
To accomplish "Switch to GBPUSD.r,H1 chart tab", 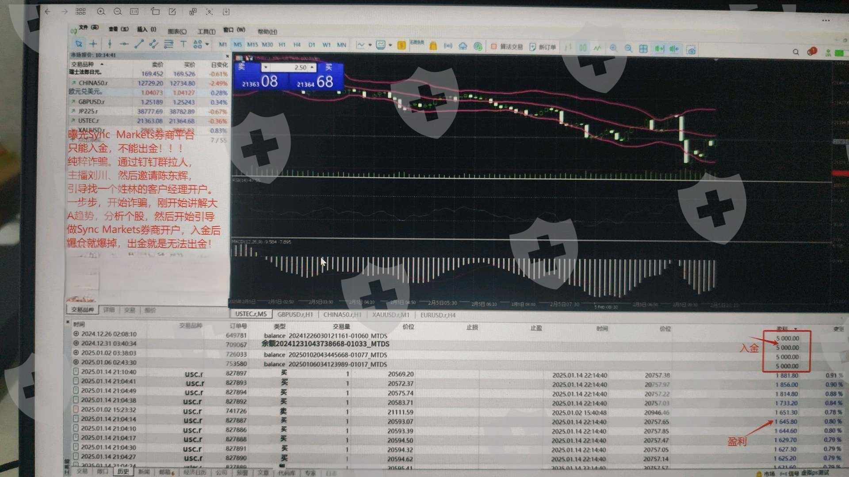I will click(295, 314).
